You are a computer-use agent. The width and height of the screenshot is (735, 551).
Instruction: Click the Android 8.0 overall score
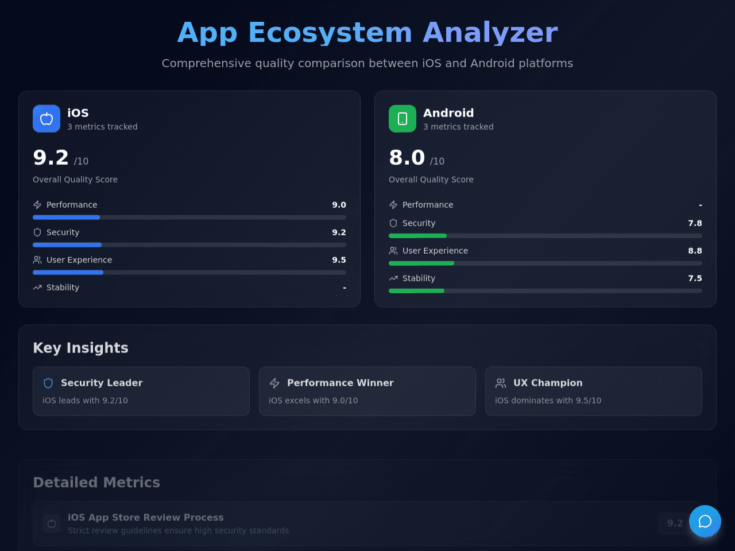[407, 157]
